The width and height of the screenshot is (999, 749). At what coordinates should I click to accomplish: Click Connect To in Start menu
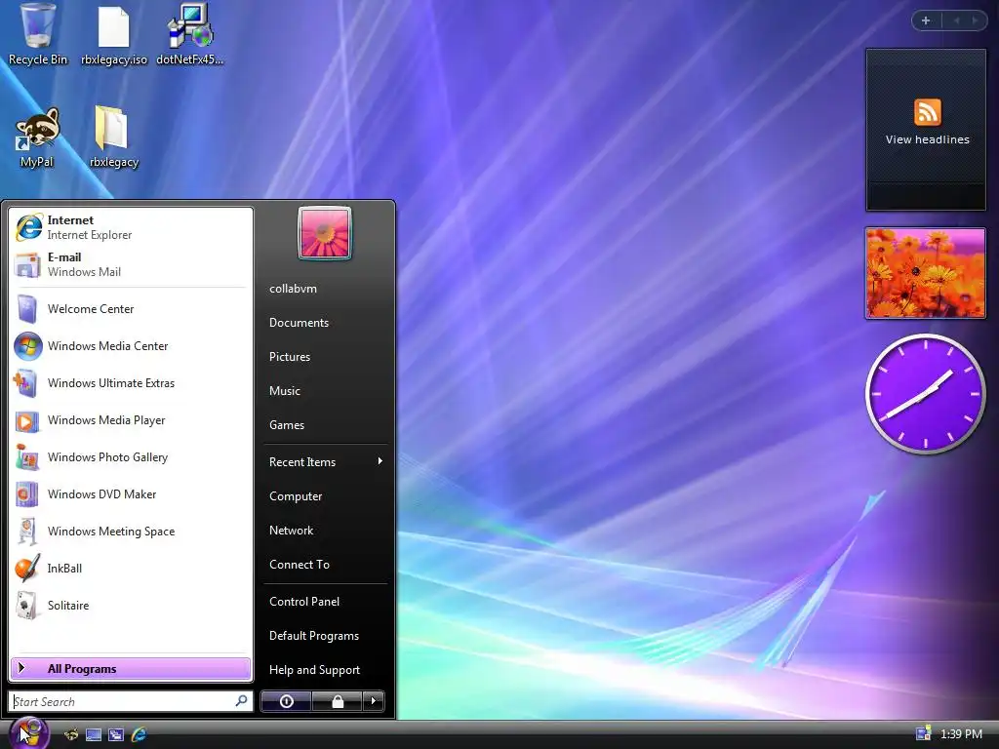tap(299, 565)
